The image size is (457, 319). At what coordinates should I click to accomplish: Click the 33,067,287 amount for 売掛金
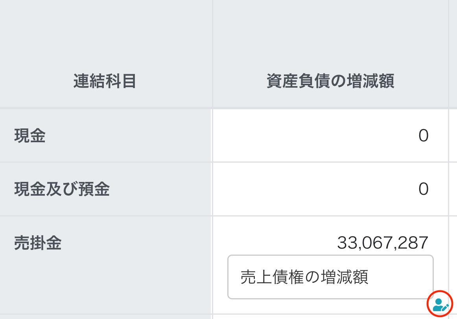382,243
